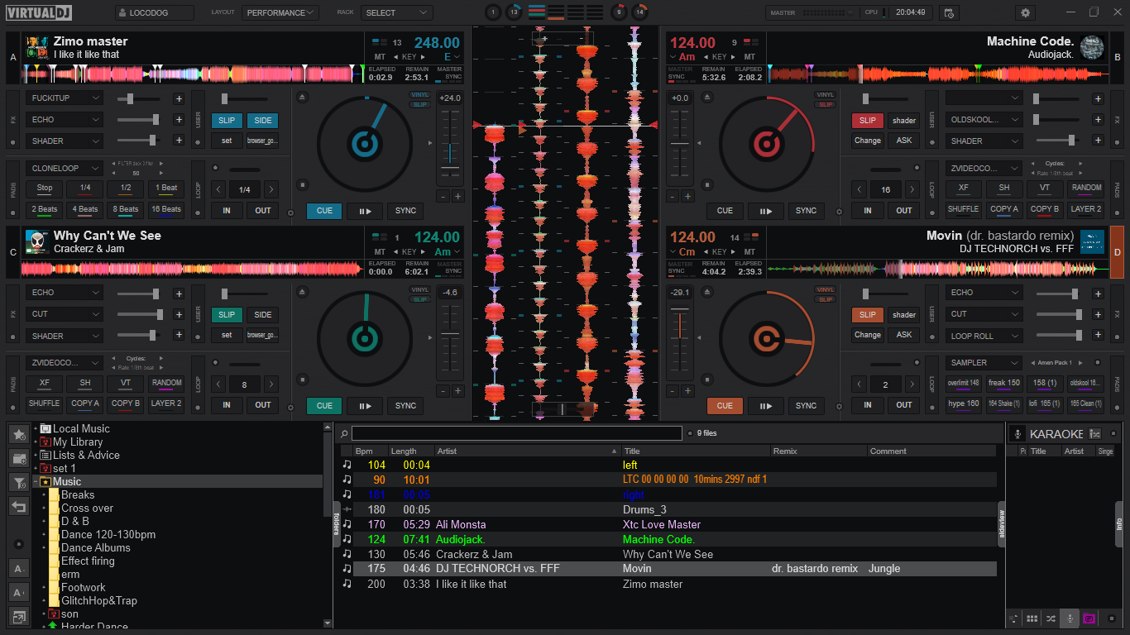Viewport: 1130px width, 635px height.
Task: Adjust FUCKITUP effect slider on deck A
Action: 138,98
